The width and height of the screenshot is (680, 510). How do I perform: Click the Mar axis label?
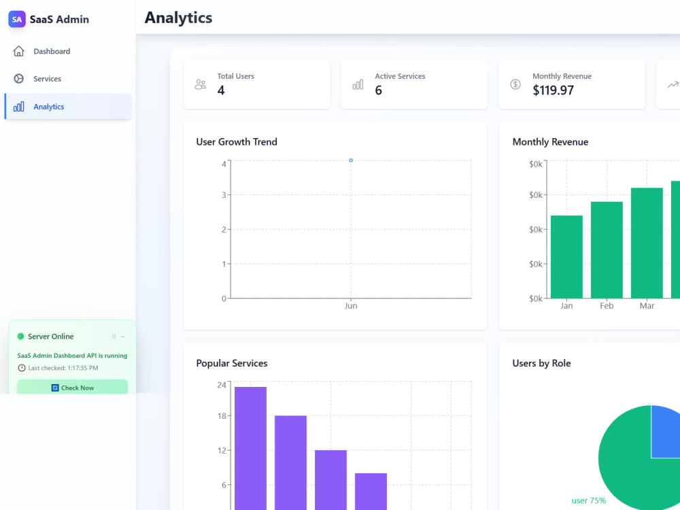[647, 306]
